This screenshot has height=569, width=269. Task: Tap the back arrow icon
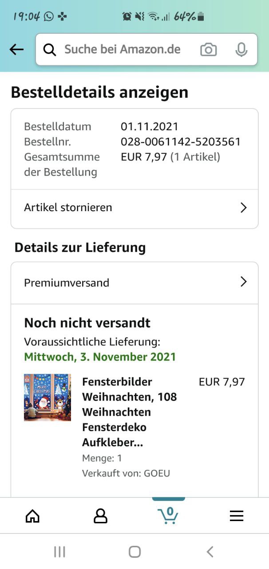(16, 49)
